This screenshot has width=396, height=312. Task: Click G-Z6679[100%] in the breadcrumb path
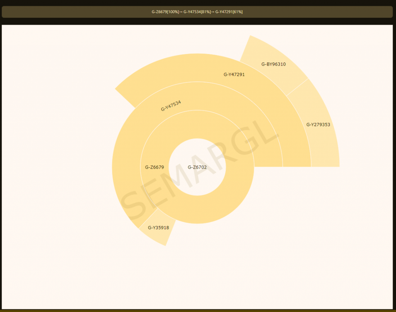(x=165, y=12)
